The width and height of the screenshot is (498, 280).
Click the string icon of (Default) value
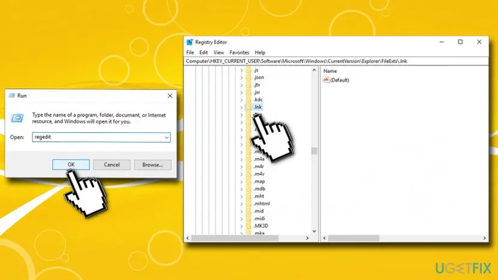coord(326,80)
